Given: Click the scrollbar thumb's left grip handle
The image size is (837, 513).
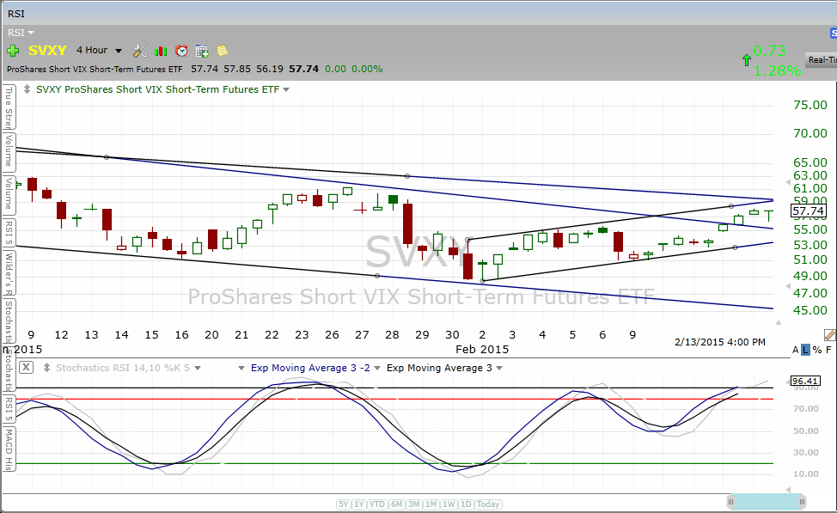Looking at the screenshot, I should tap(730, 502).
